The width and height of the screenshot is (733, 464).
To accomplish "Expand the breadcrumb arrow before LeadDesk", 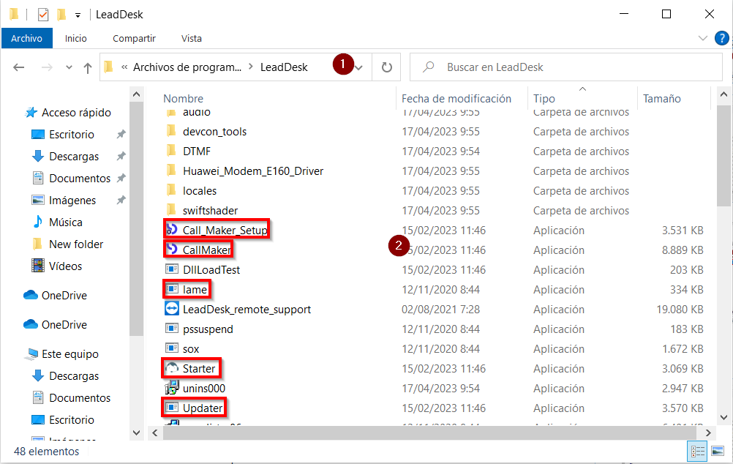I will (x=251, y=67).
